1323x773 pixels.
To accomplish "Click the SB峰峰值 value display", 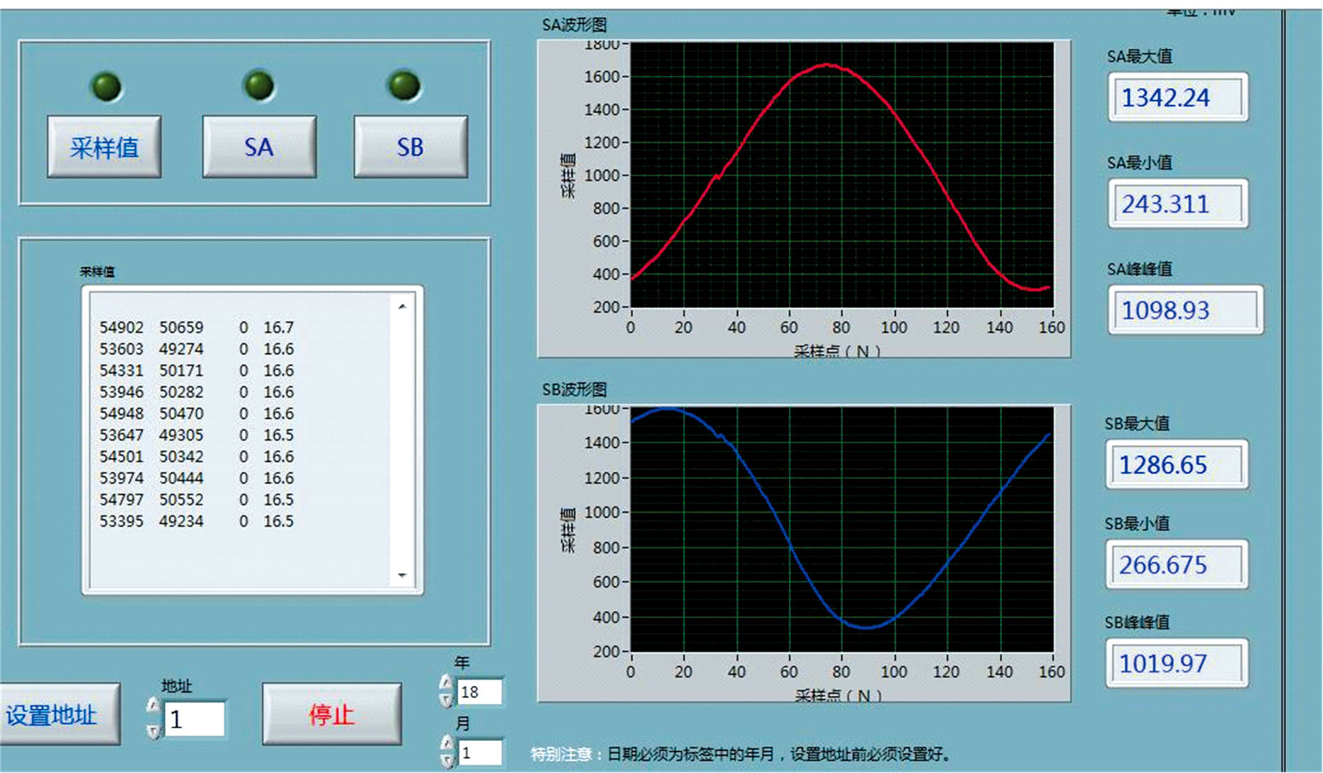I will (1176, 664).
